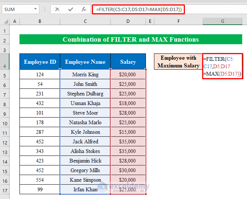Click cell G4 containing the FILTER formula
Viewport: 247px width, 199px height.
pyautogui.click(x=222, y=66)
